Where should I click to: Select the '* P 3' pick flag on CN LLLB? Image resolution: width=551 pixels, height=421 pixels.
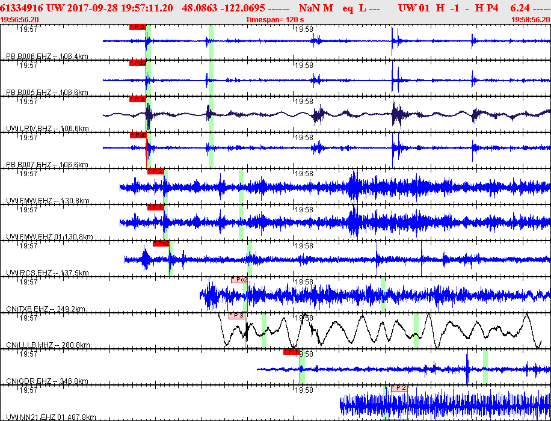click(x=237, y=316)
